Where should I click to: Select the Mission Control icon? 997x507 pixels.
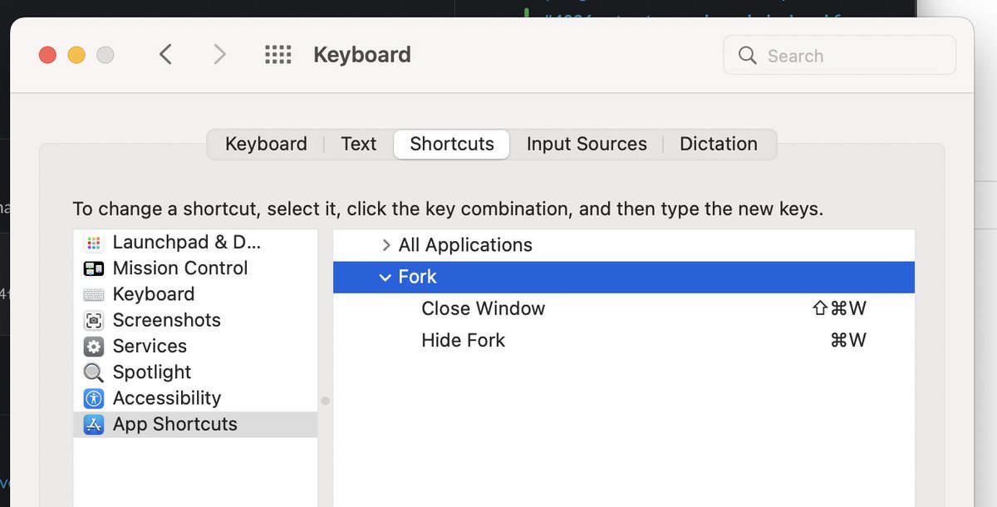pyautogui.click(x=94, y=268)
